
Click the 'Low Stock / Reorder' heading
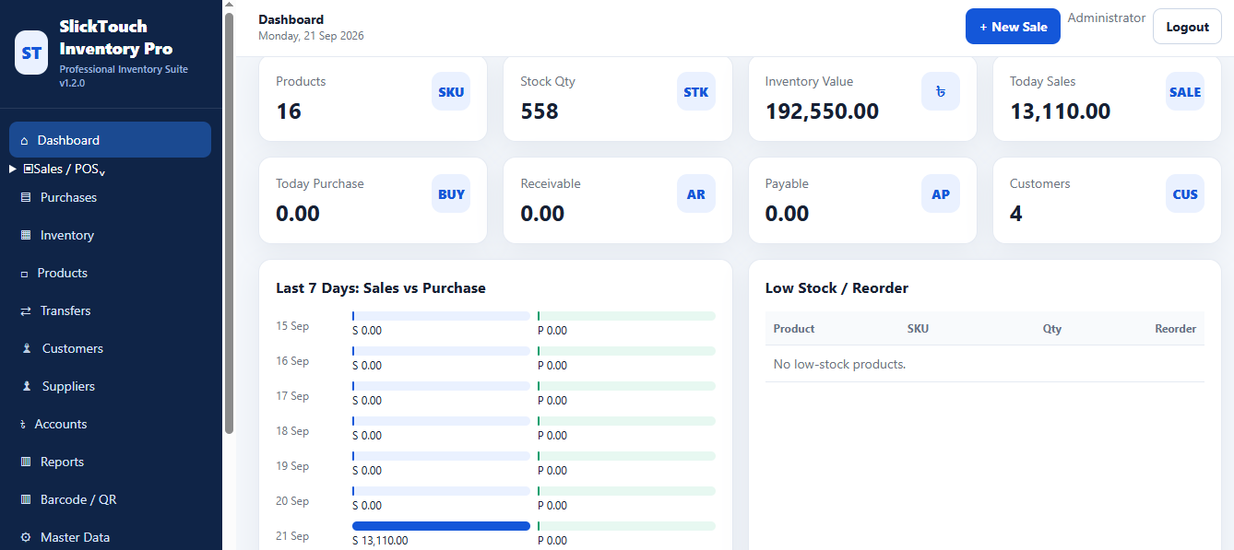(837, 288)
